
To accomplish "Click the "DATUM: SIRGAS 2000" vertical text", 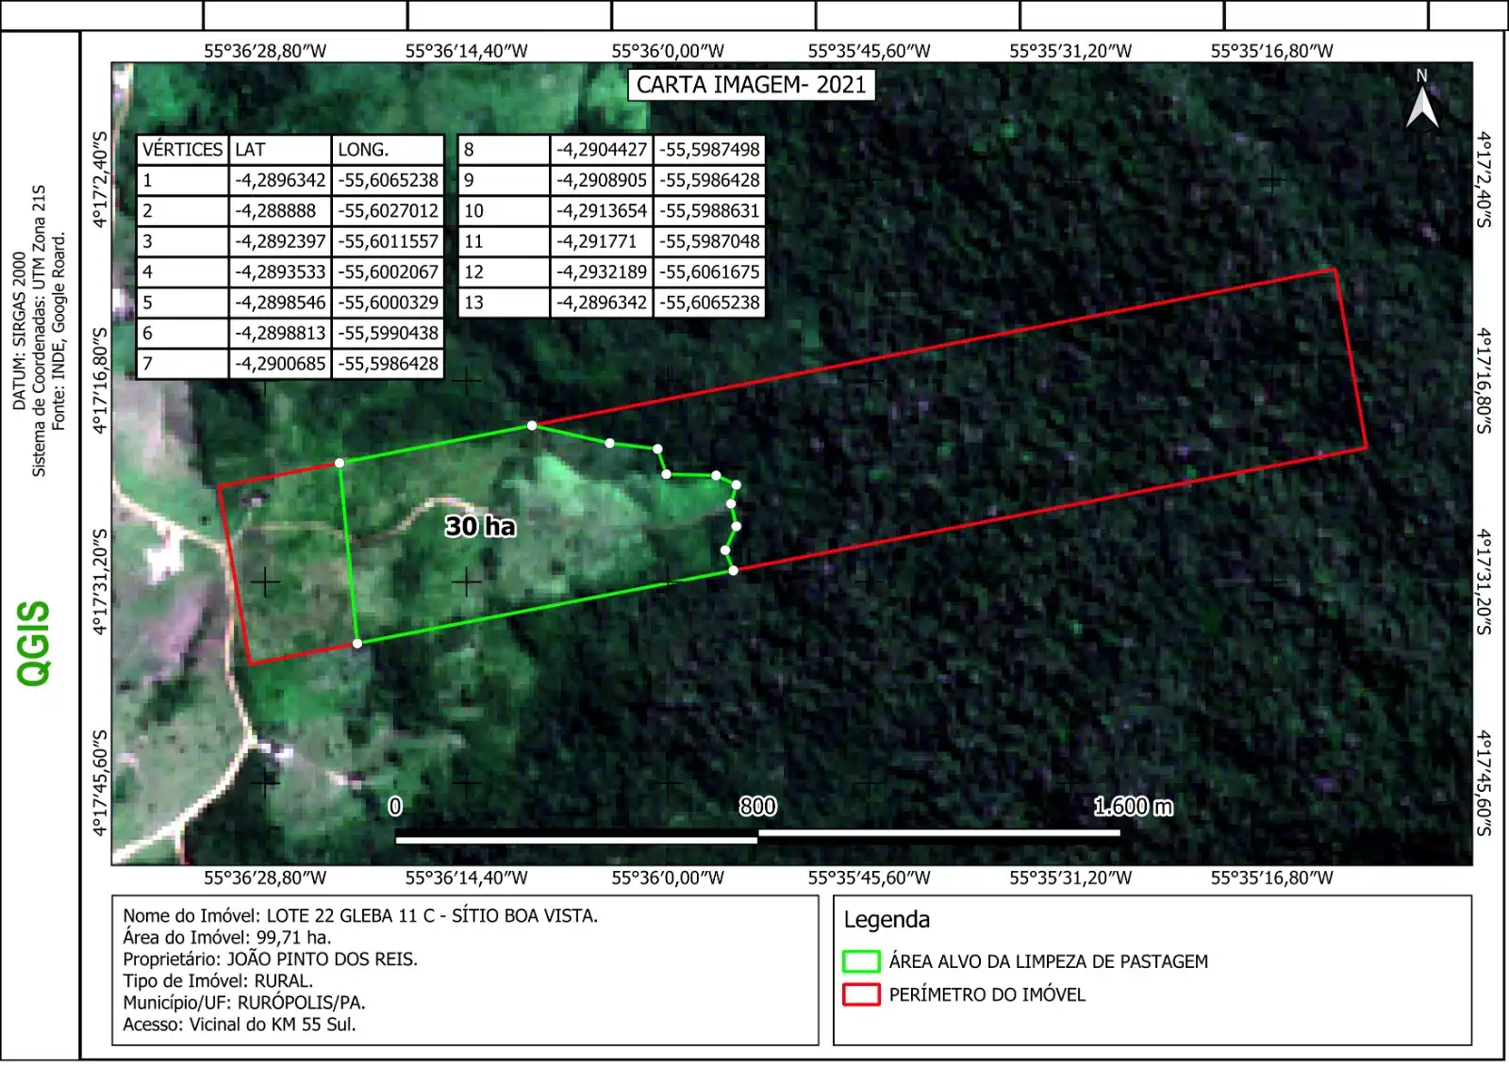I will pyautogui.click(x=19, y=330).
